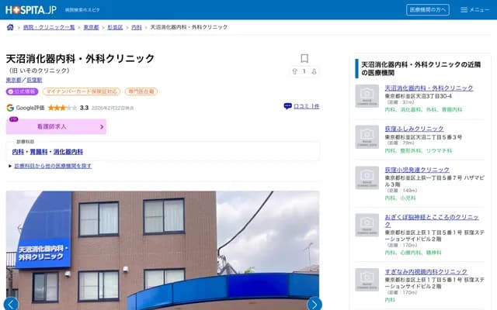Bookmark this clinic with the bookmark icon
The width and height of the screenshot is (497, 310).
[x=304, y=58]
